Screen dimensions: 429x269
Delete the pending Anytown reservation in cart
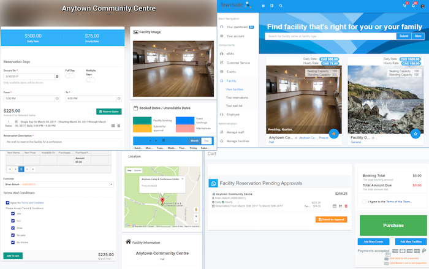(346, 206)
